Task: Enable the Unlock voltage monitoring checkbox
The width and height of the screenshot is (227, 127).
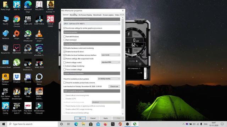Action: (x=65, y=66)
